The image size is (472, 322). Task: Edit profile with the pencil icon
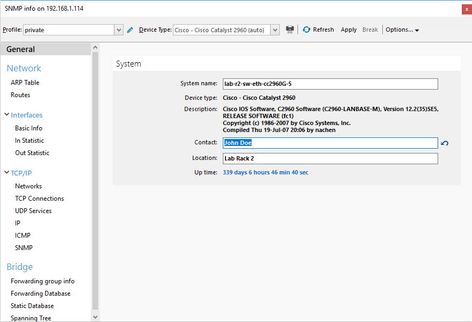point(130,30)
